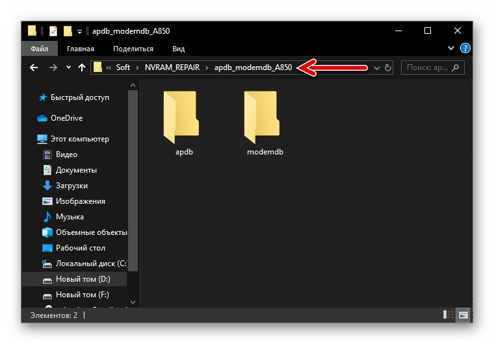Screen dimensions: 494x344
Task: Click the Soft breadcrumb in address bar
Action: (123, 68)
